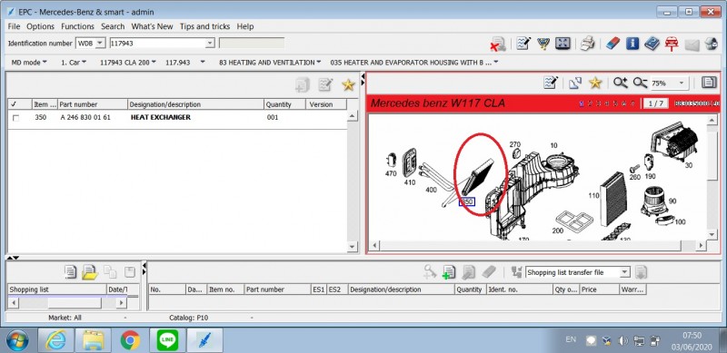Open the Shopping list transfer file dropdown
This screenshot has width=727, height=353.
click(625, 272)
